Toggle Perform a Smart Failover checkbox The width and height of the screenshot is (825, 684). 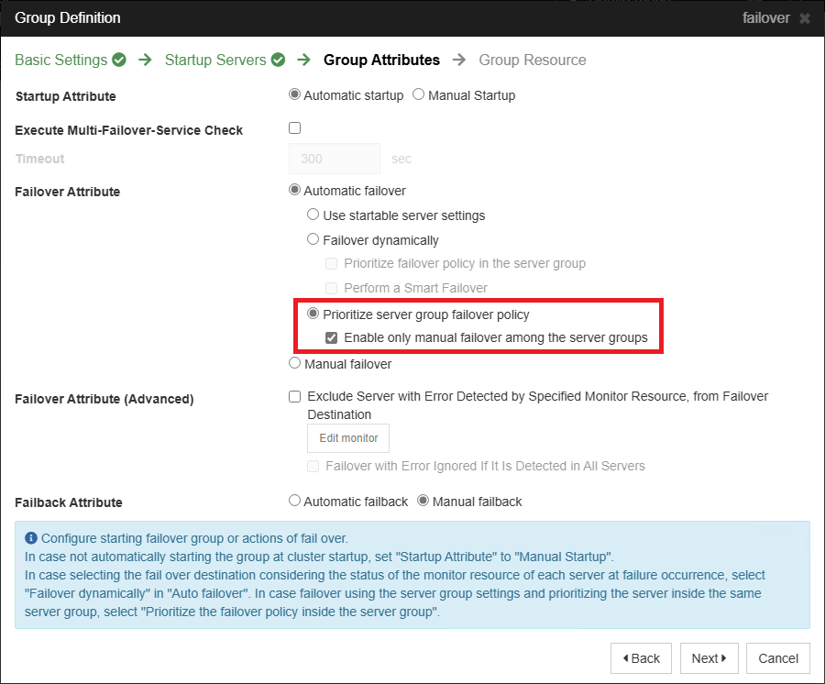pos(331,287)
